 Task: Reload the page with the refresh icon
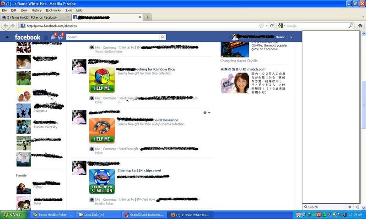tap(272, 26)
